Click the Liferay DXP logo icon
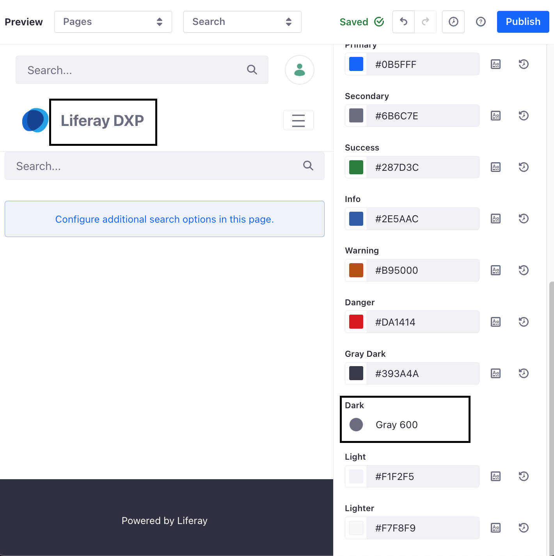This screenshot has width=554, height=556. [35, 120]
